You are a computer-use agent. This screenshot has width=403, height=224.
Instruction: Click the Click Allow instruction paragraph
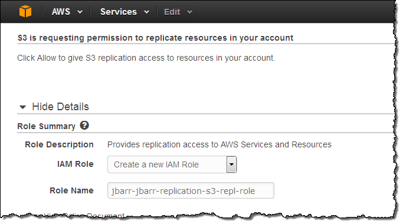pyautogui.click(x=146, y=58)
